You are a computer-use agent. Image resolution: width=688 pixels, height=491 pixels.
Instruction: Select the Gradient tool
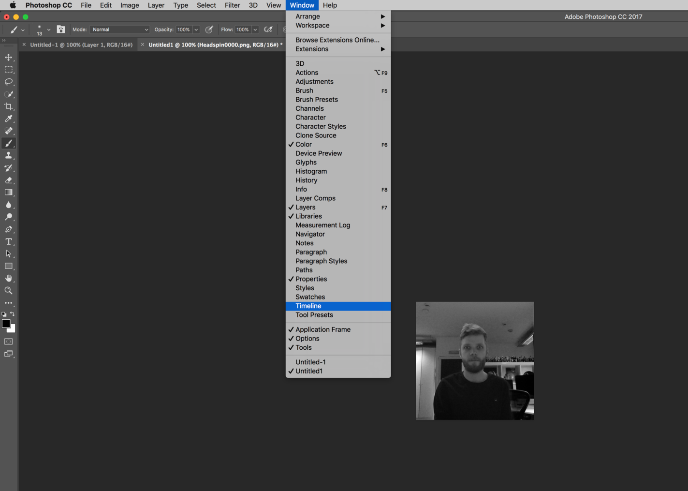9,193
